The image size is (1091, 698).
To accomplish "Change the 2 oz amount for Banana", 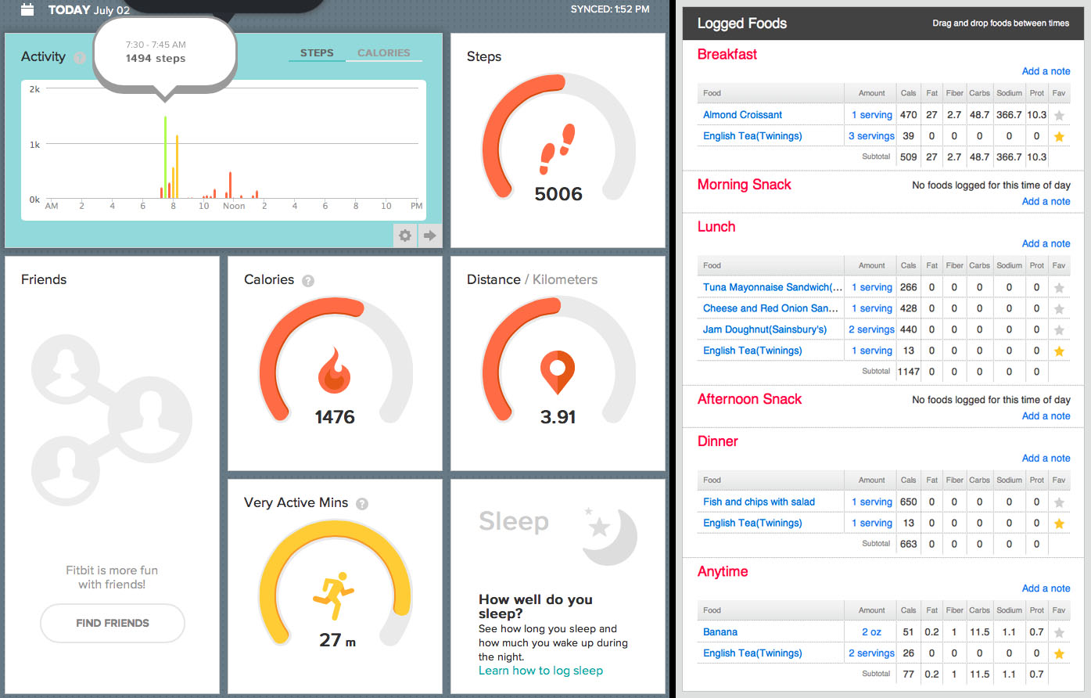I will click(x=870, y=631).
